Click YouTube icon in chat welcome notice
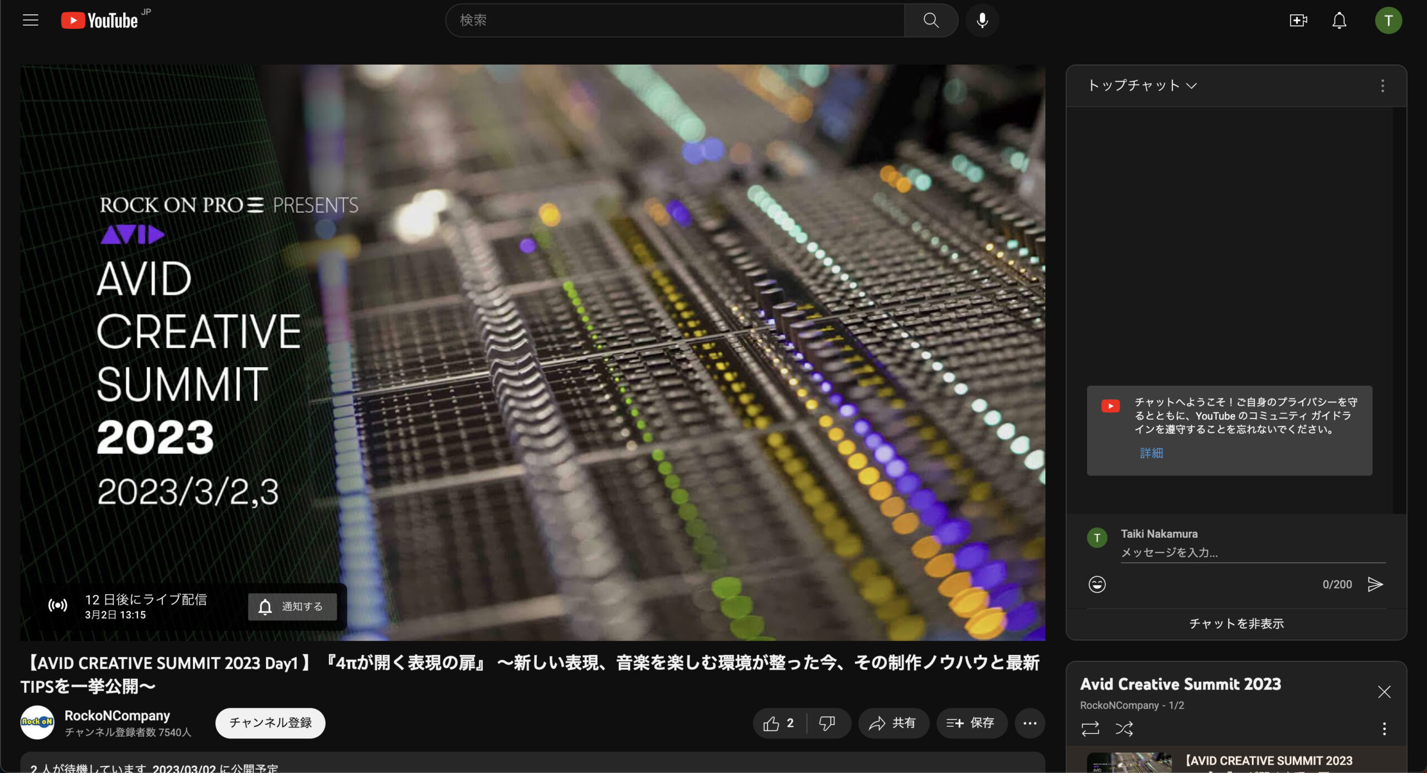The image size is (1427, 773). pyautogui.click(x=1110, y=406)
